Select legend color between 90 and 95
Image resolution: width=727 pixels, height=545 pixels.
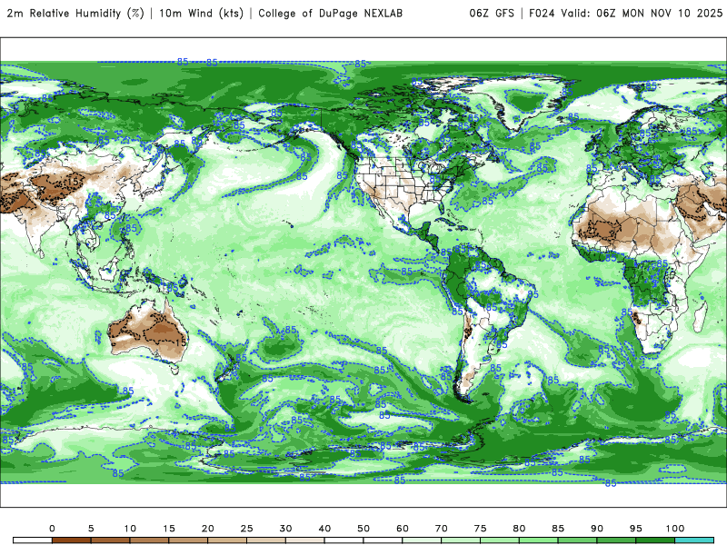pos(617,540)
